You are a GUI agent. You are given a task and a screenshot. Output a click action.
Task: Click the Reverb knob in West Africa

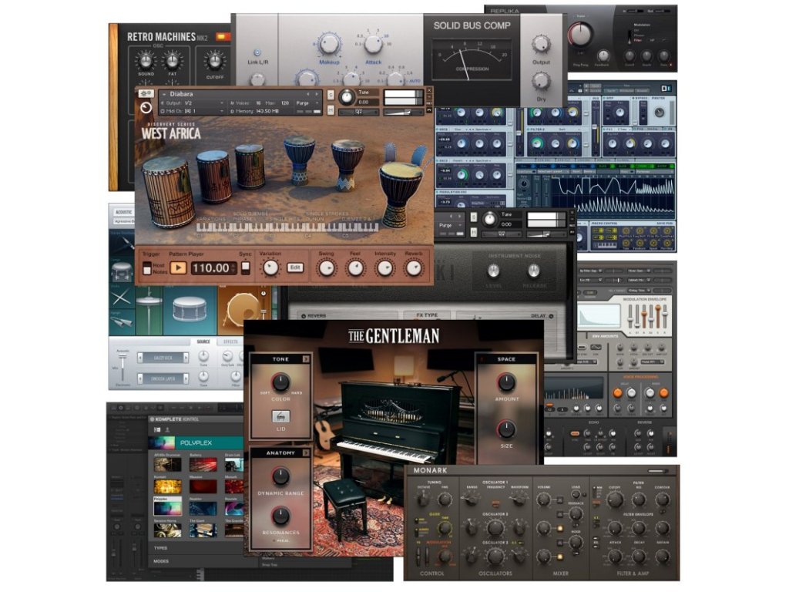click(415, 267)
